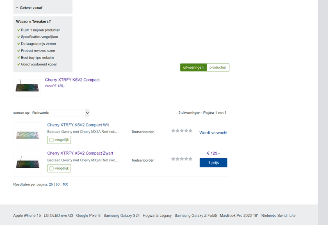The width and height of the screenshot is (328, 225).
Task: Expand the Getest vanaf filter chevron
Action: pyautogui.click(x=17, y=8)
